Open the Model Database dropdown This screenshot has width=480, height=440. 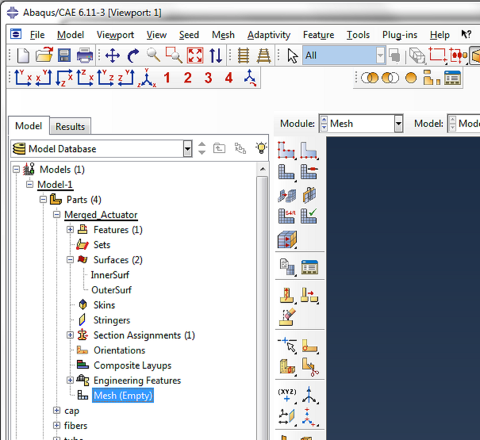(187, 149)
